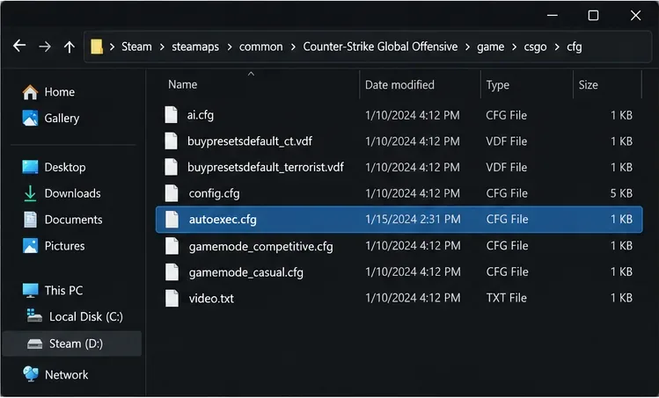Viewport: 659px width, 398px height.
Task: Open Desktop in the sidebar
Action: coord(54,168)
